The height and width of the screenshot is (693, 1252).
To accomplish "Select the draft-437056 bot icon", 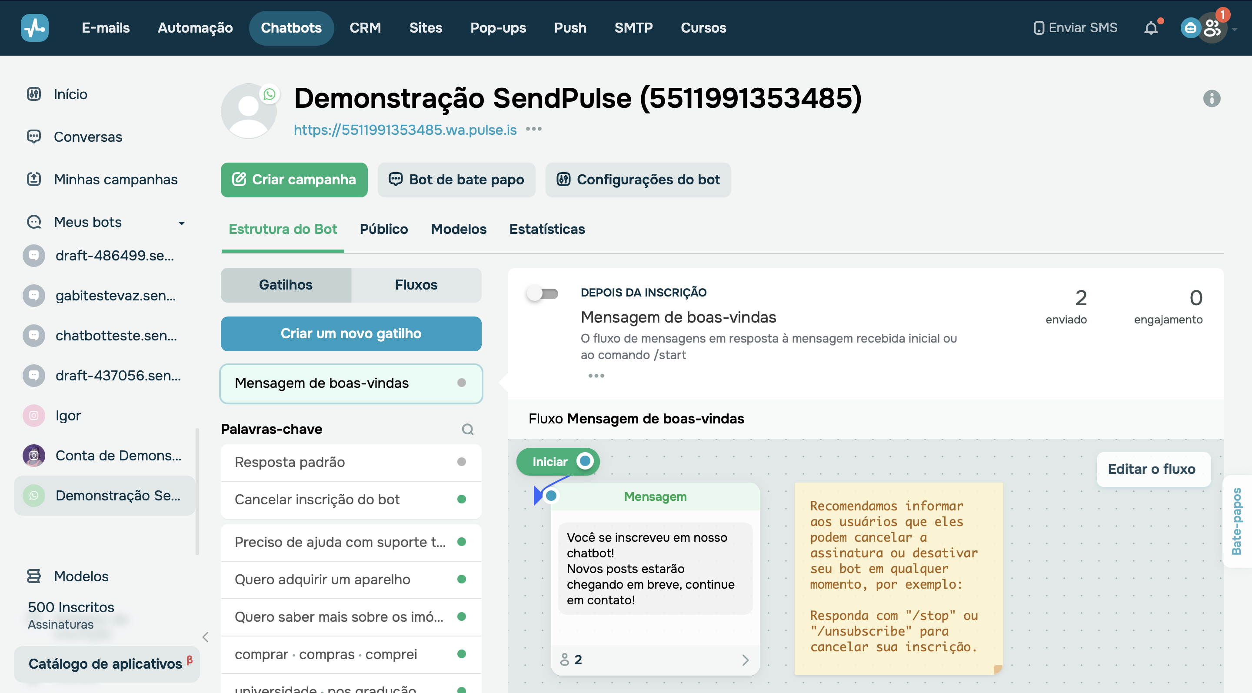I will 34,376.
